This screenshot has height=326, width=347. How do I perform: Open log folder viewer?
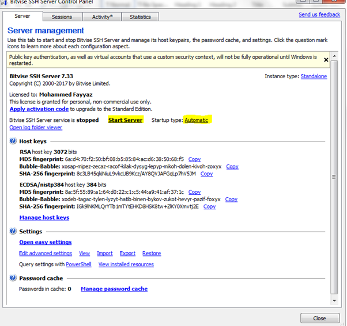click(36, 128)
